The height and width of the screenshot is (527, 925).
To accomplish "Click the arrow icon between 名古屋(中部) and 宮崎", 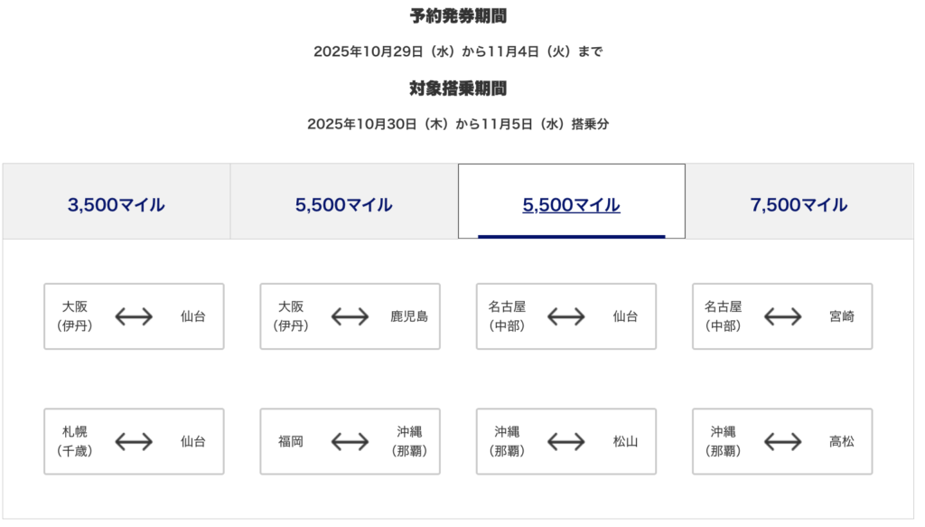I will click(x=782, y=316).
